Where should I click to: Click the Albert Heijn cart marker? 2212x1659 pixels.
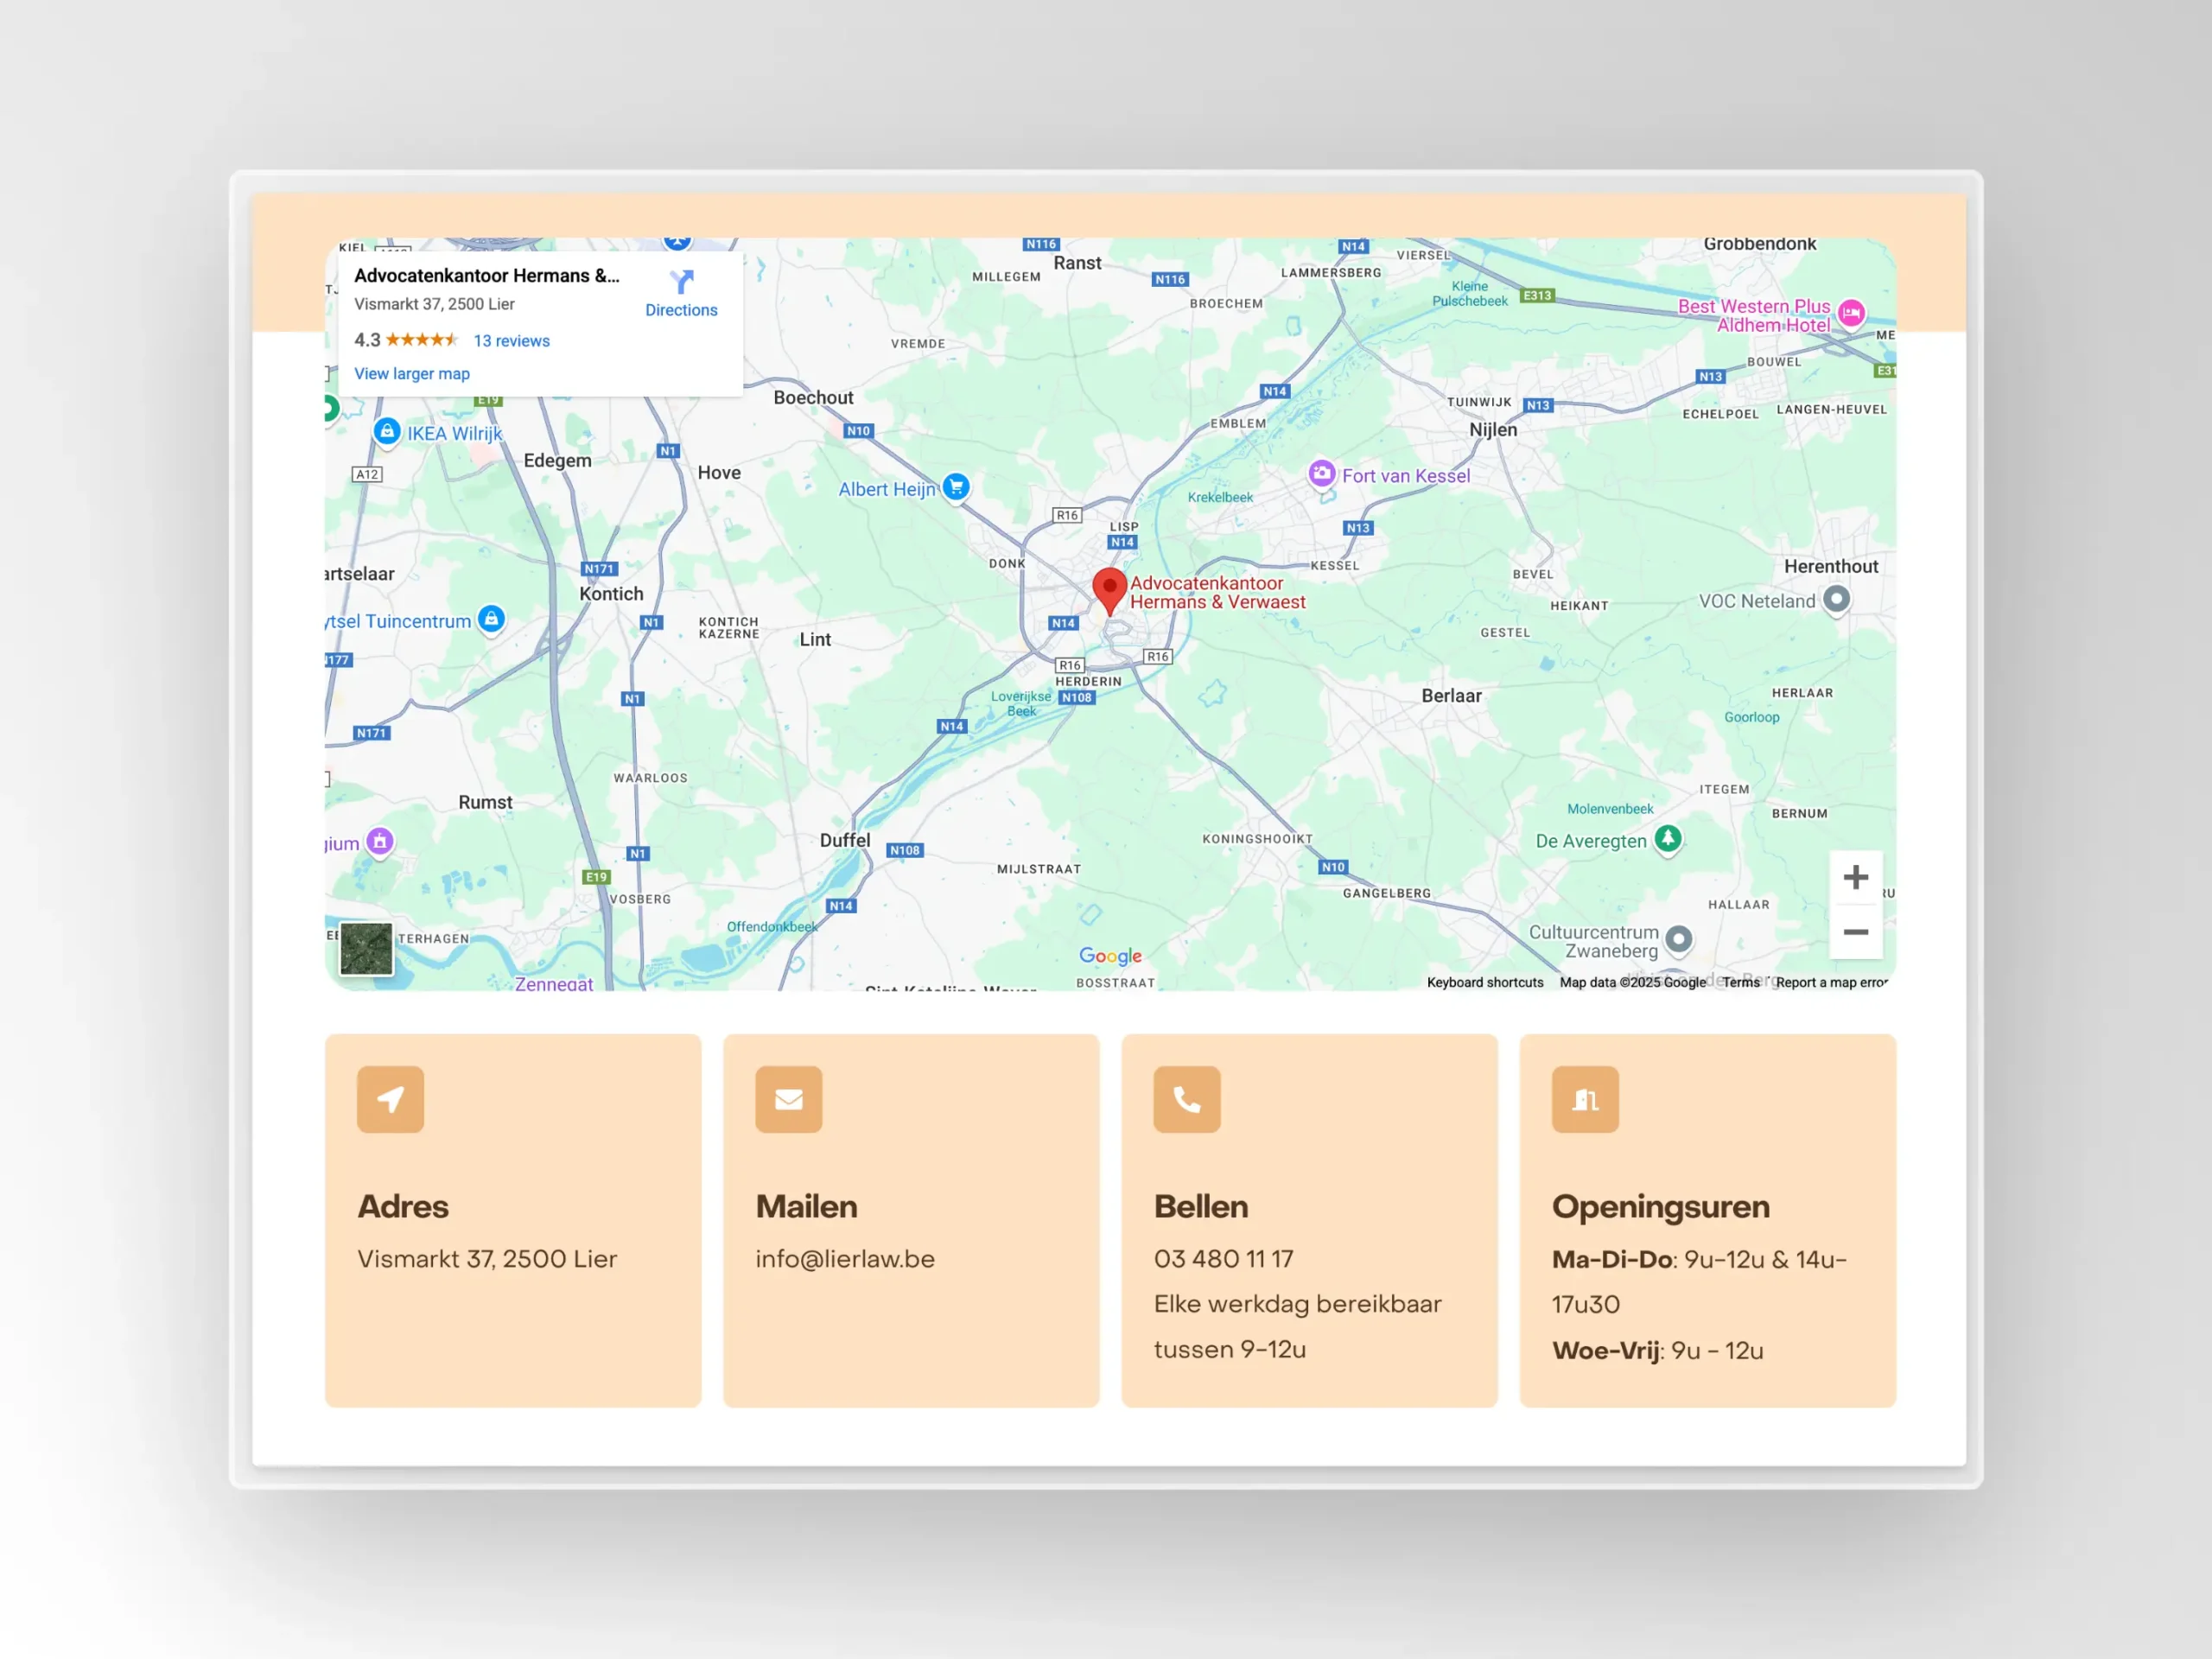(x=956, y=487)
